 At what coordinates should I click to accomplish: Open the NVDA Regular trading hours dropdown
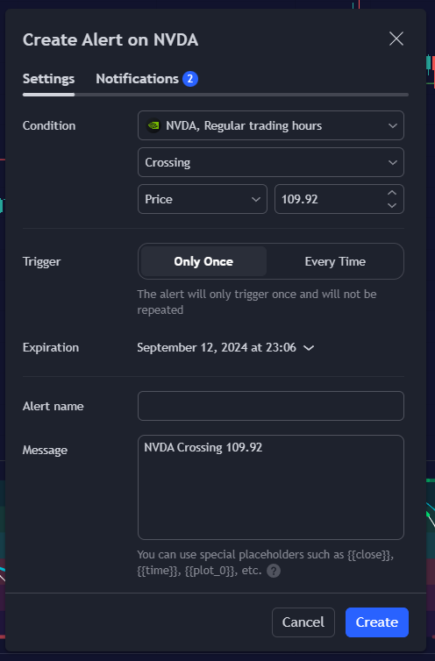pos(270,125)
